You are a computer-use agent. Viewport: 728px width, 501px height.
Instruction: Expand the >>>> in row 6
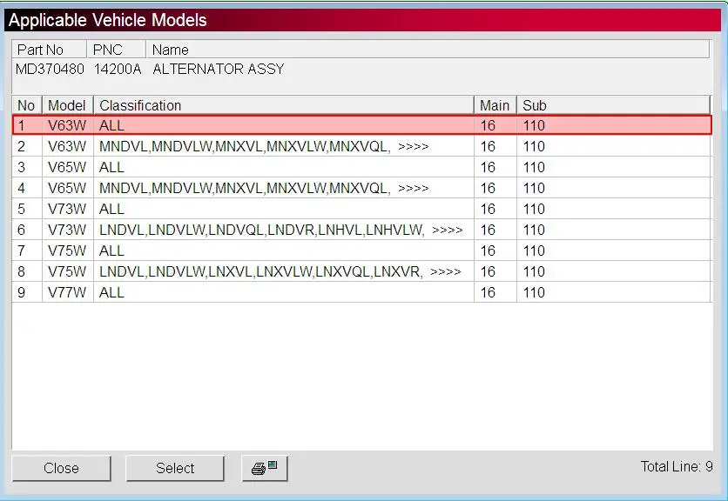[x=447, y=230]
